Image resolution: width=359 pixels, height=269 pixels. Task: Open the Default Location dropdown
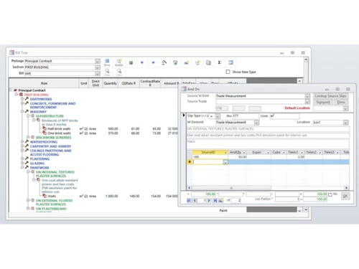345,108
